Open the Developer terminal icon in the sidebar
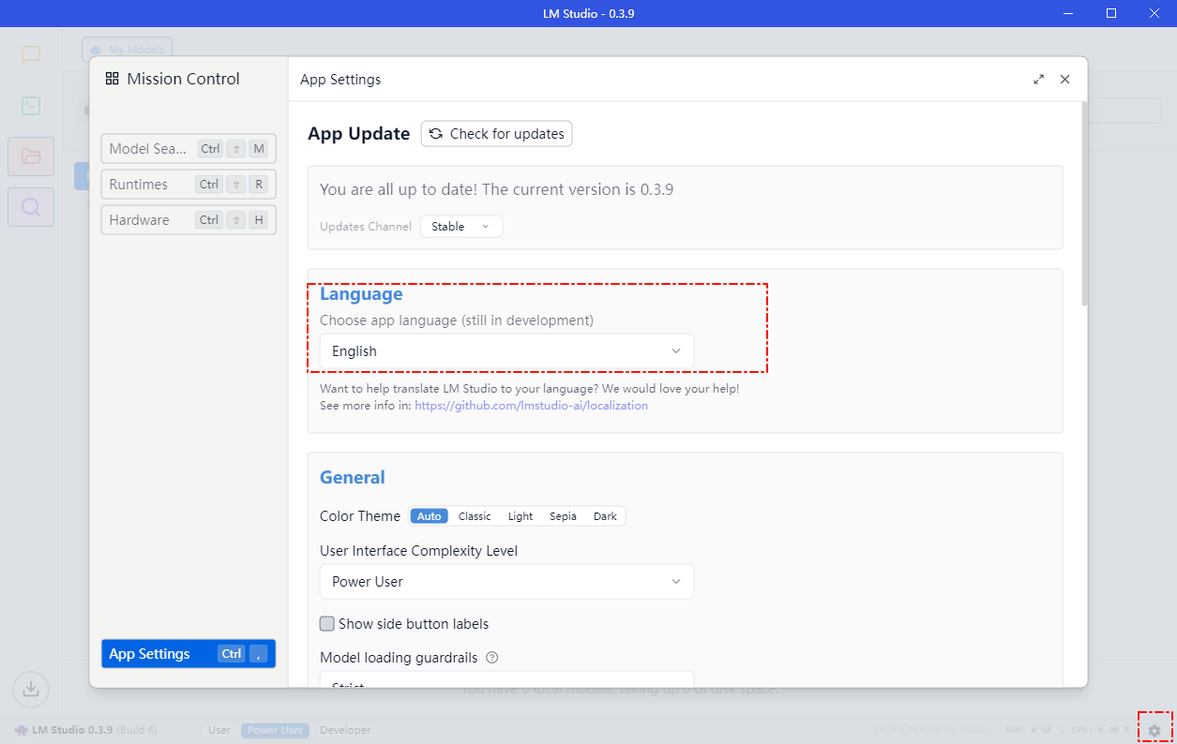 pos(31,106)
